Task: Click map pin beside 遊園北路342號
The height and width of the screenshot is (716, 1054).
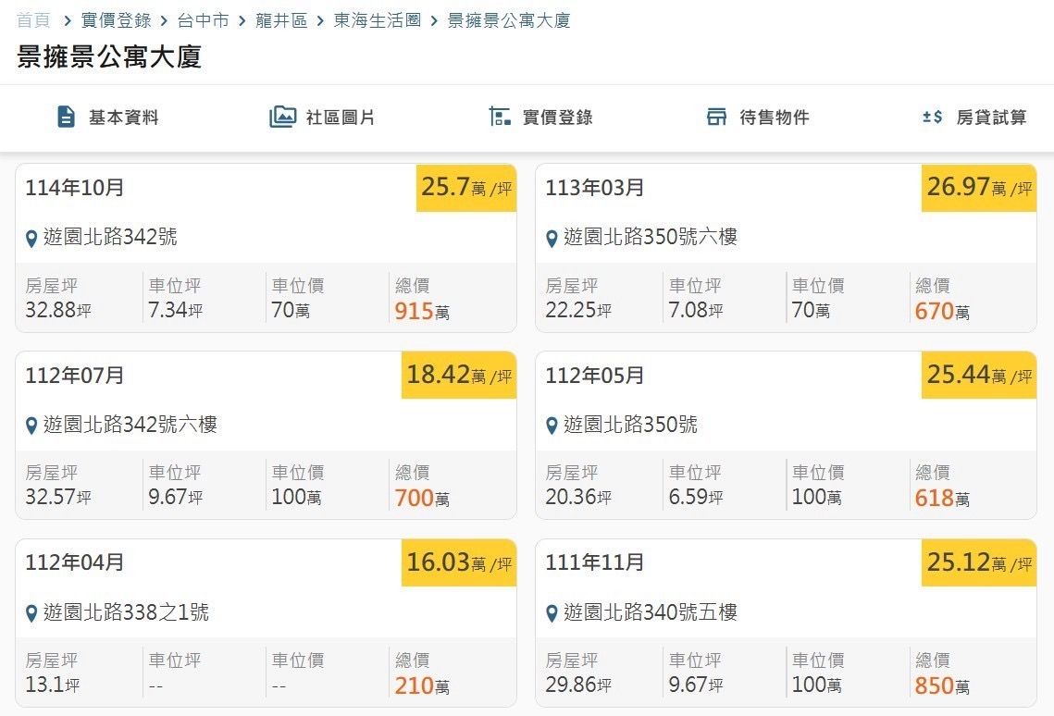Action: click(31, 239)
